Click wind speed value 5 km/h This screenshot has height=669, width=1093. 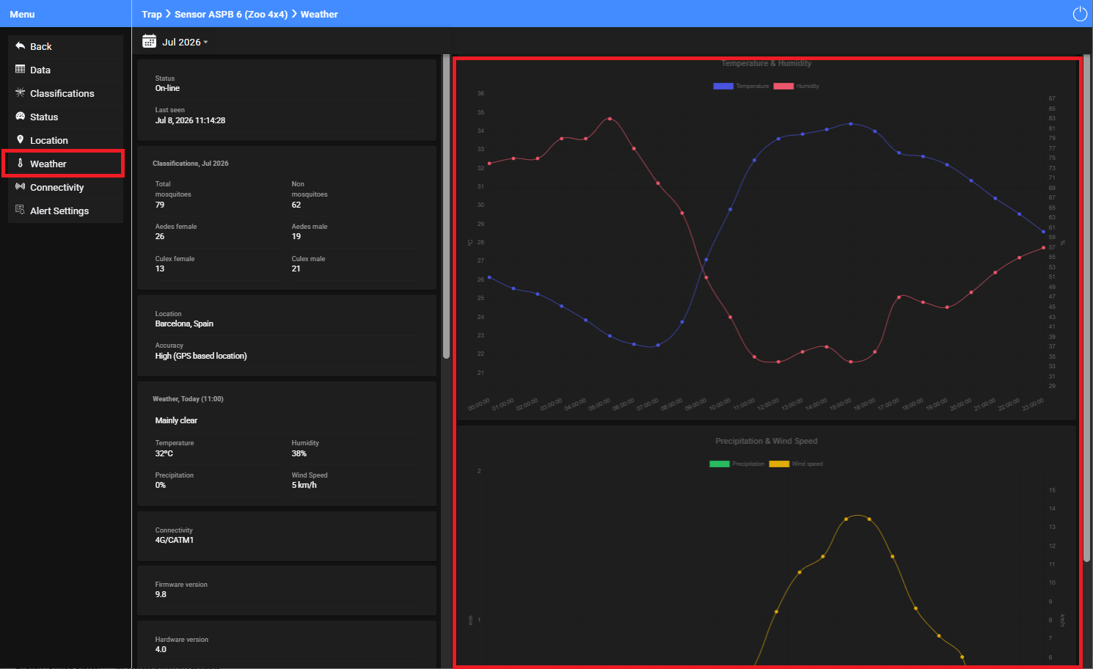[304, 485]
